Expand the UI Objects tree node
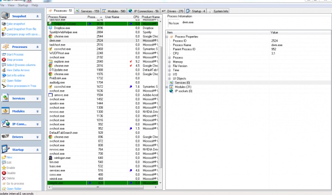This screenshot has width=332, height=195. 169,79
